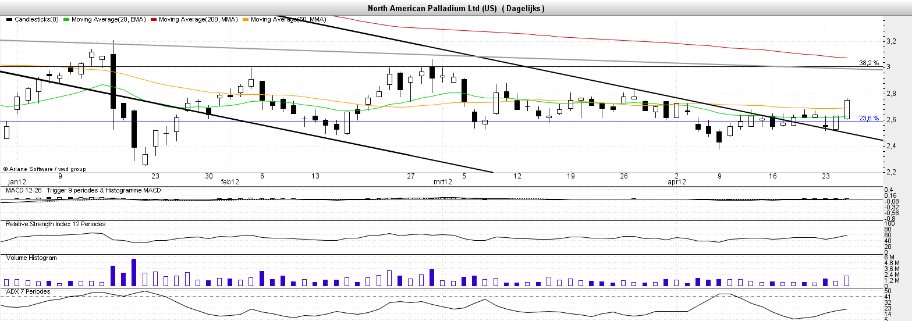This screenshot has width=912, height=321.
Task: Click the 2,4 price axis value
Action: (890, 146)
